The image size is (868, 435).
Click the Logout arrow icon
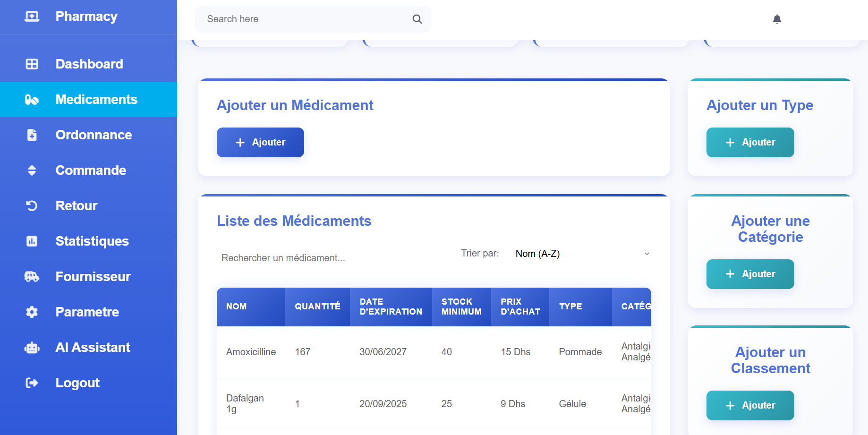(32, 383)
